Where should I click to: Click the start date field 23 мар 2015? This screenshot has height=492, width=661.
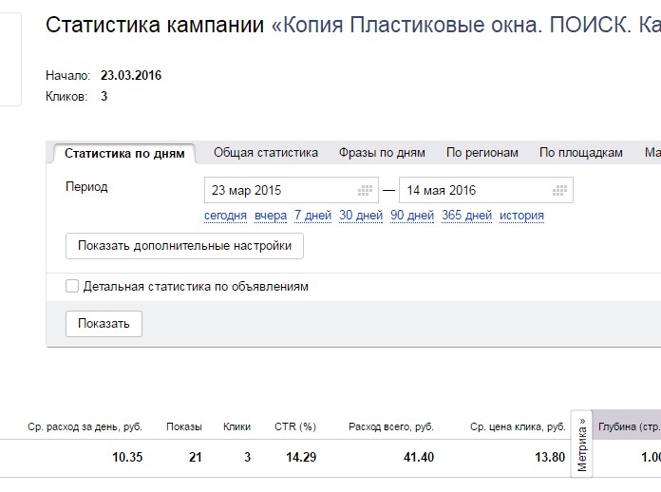280,190
